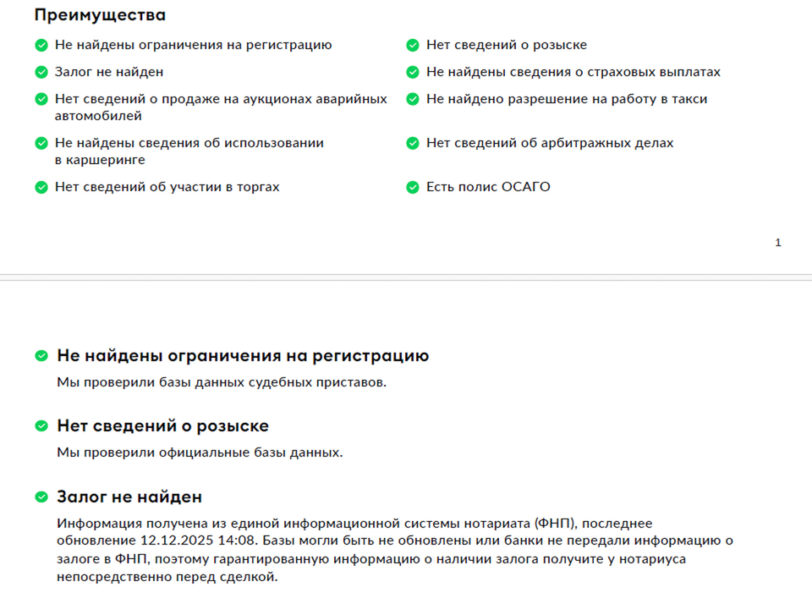Click "Нет сведений об арбитражных делах" text

550,144
